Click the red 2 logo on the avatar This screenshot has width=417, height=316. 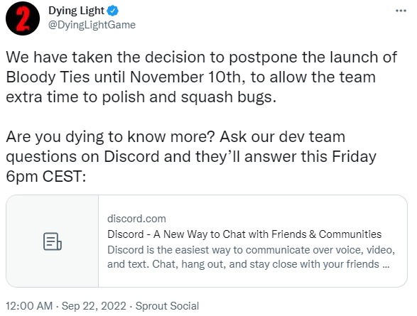click(x=23, y=18)
